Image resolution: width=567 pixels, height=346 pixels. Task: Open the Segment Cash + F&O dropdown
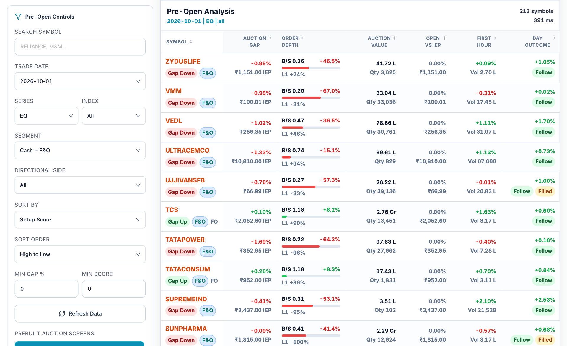coord(80,150)
